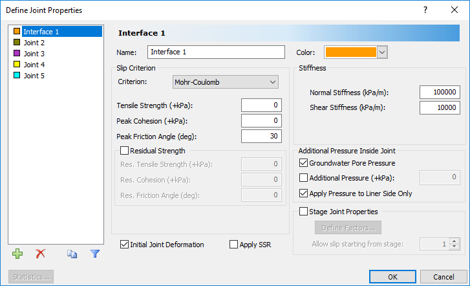Click the question mark Help icon
Viewport: 470px width, 286px height.
pyautogui.click(x=425, y=10)
